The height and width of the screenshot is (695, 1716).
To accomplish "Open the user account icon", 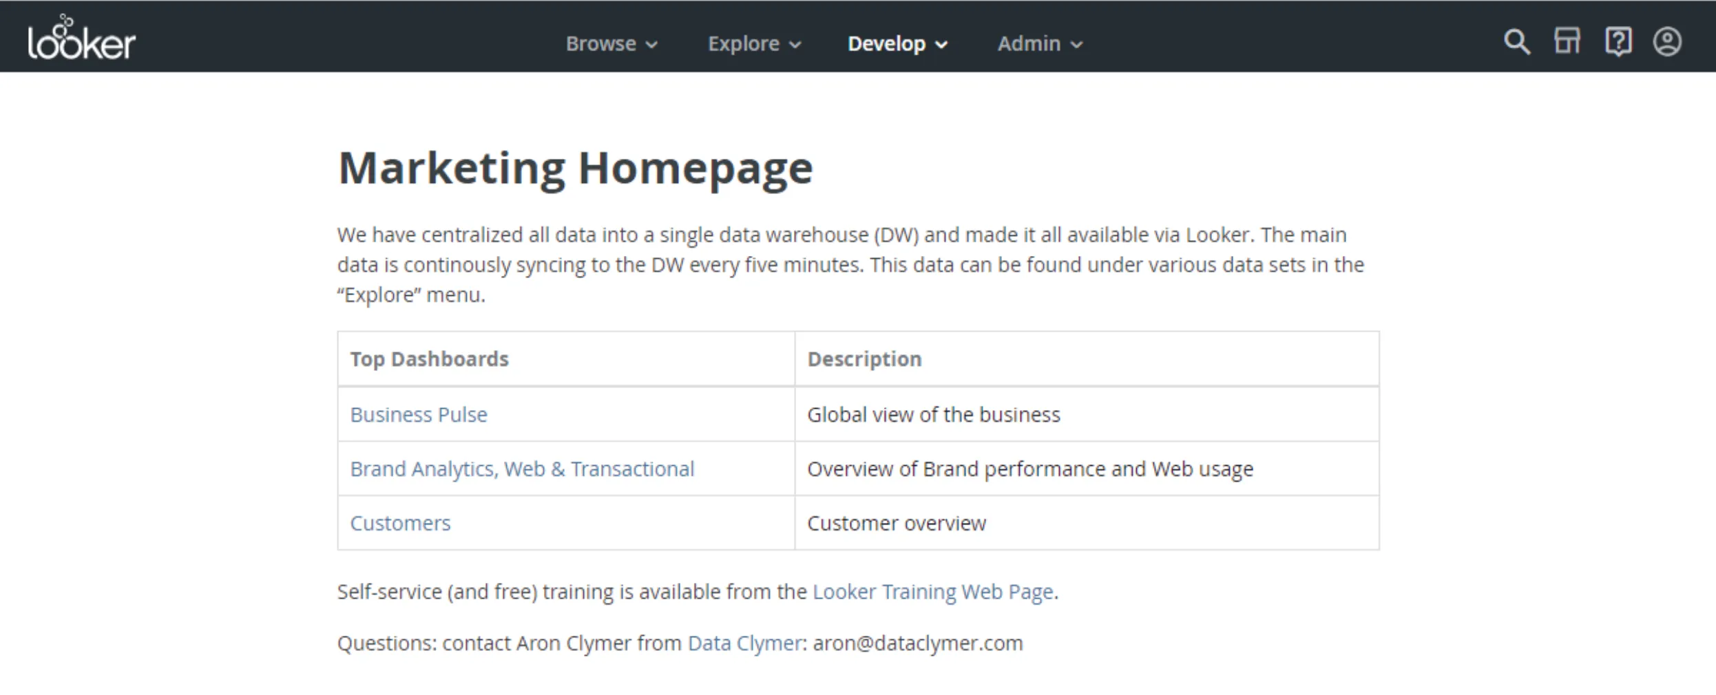I will (1668, 41).
